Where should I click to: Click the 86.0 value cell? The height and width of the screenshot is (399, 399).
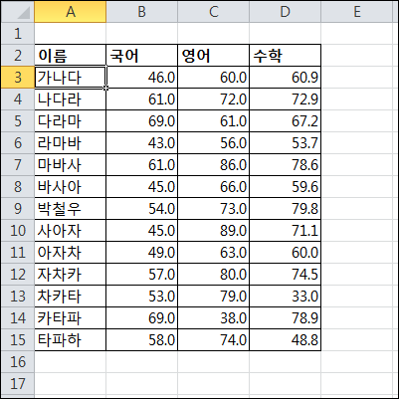point(214,165)
